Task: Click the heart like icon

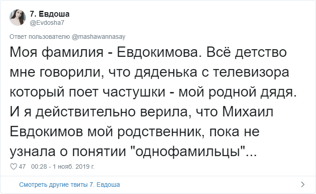Action: pyautogui.click(x=13, y=166)
